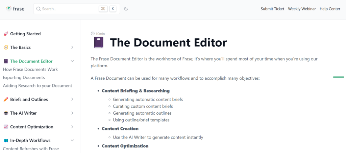Open Content Refreshes with Frase page

click(31, 149)
